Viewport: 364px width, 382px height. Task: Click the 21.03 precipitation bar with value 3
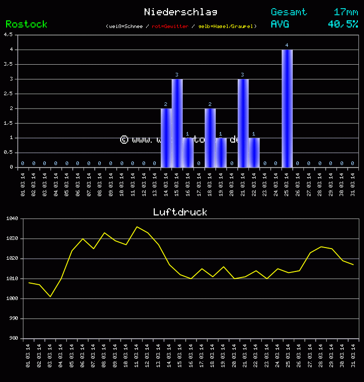(x=243, y=123)
